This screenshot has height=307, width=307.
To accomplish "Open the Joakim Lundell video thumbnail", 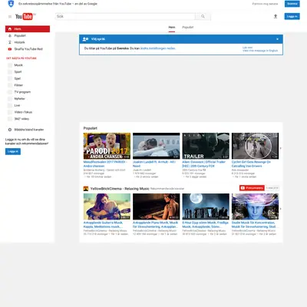I will 157,146.
